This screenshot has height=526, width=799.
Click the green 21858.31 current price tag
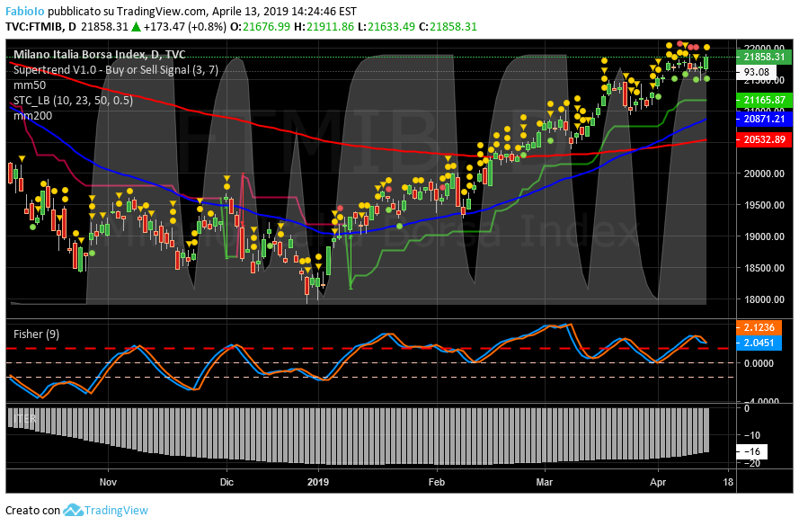click(764, 57)
